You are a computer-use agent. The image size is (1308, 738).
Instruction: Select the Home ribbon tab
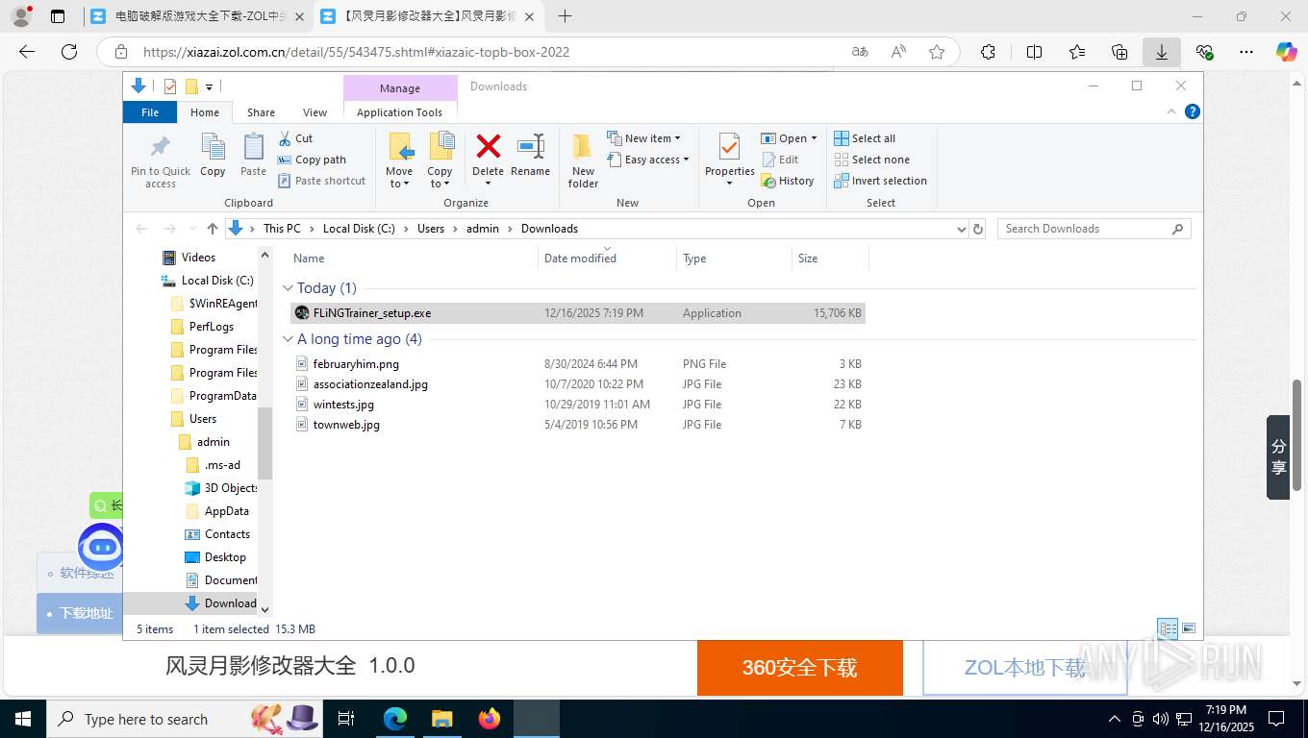point(205,112)
